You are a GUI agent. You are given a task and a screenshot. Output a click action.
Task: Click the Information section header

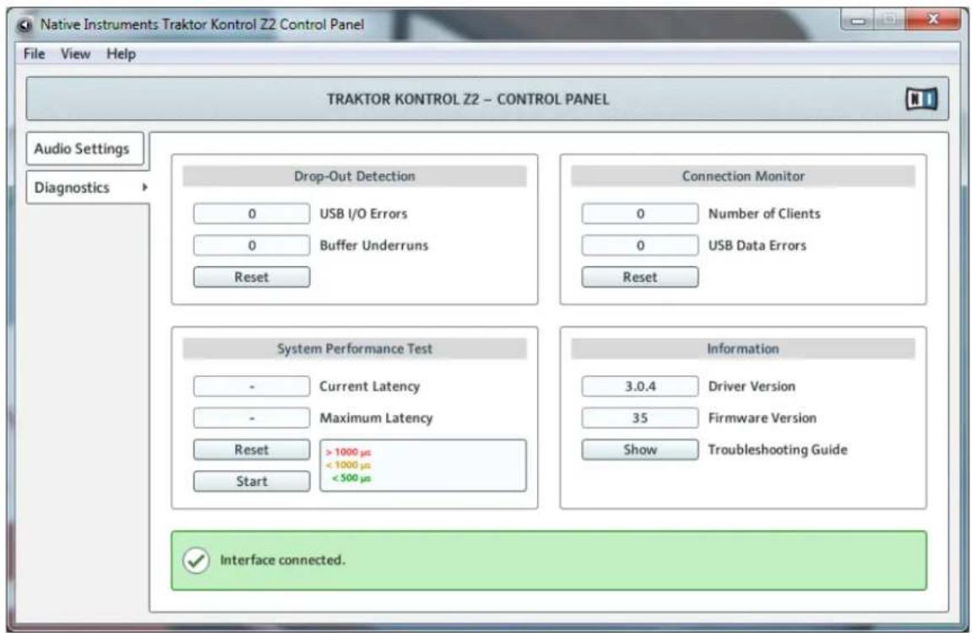coord(743,349)
